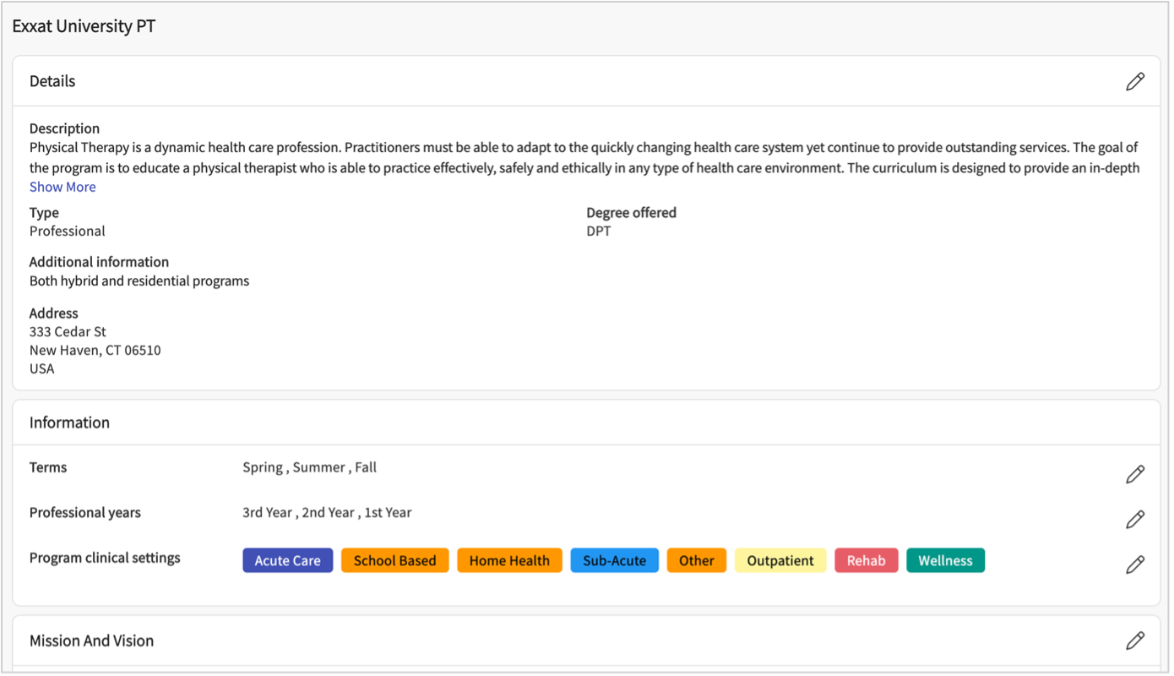Click the Details section heading

(52, 81)
